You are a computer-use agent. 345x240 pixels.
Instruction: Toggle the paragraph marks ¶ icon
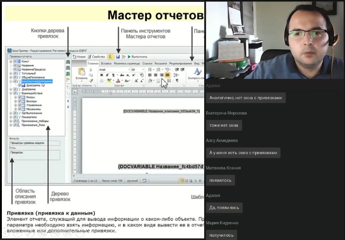(x=177, y=81)
